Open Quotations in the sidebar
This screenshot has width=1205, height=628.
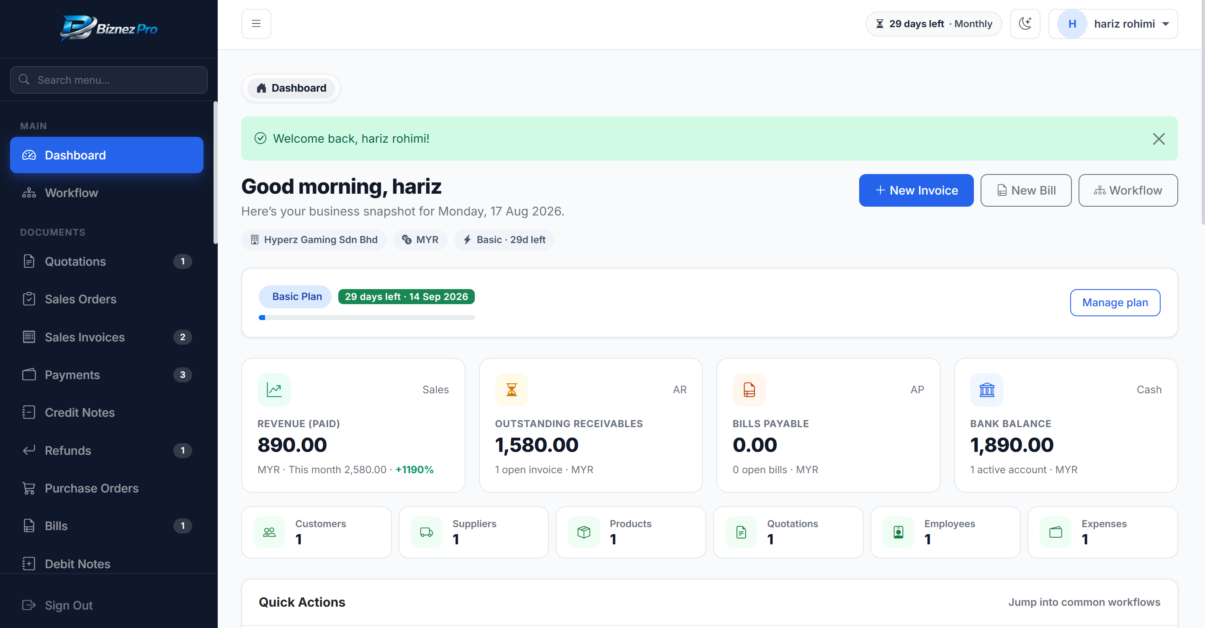(x=107, y=261)
